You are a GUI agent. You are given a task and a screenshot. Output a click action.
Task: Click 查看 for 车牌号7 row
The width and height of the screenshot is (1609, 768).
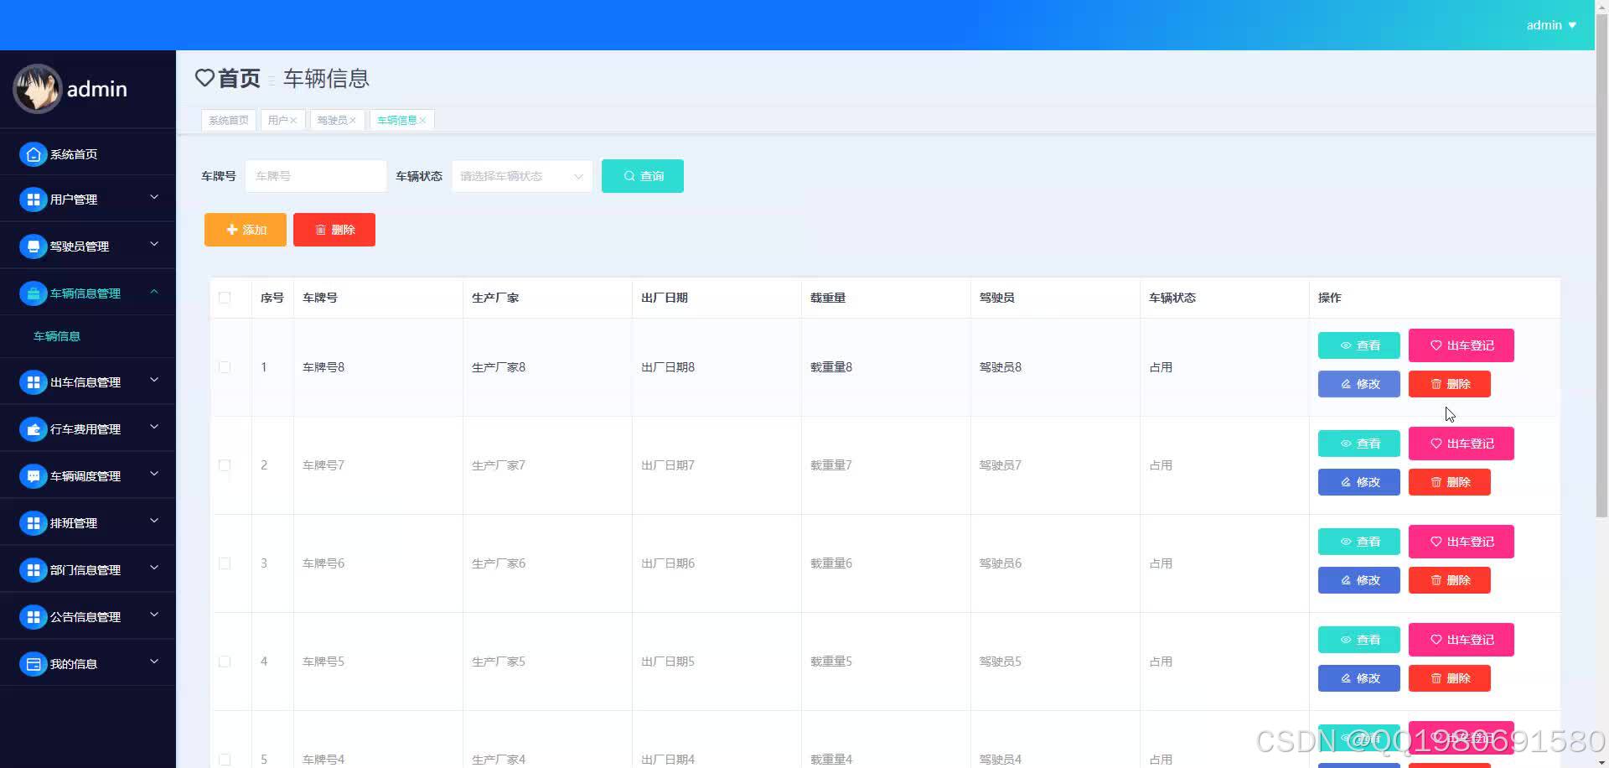(1359, 444)
